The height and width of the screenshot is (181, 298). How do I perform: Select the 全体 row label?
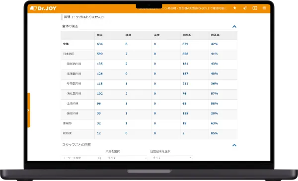coord(66,44)
